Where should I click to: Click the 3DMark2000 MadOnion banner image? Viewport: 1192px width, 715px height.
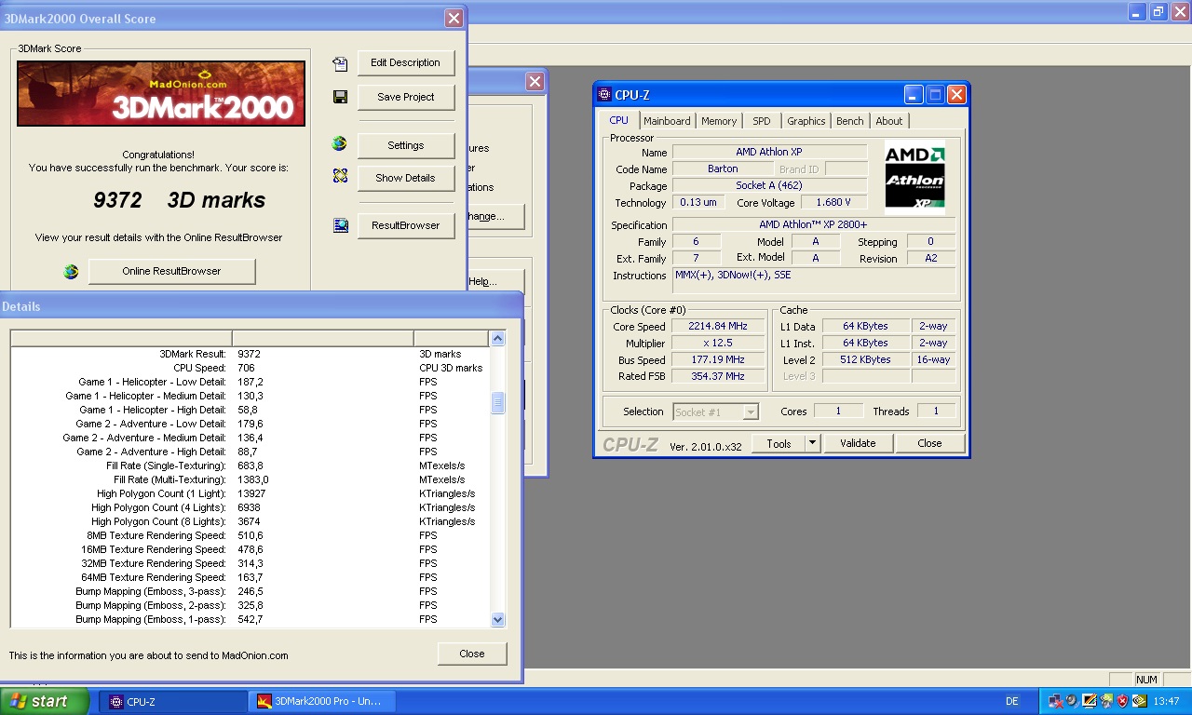[x=161, y=93]
